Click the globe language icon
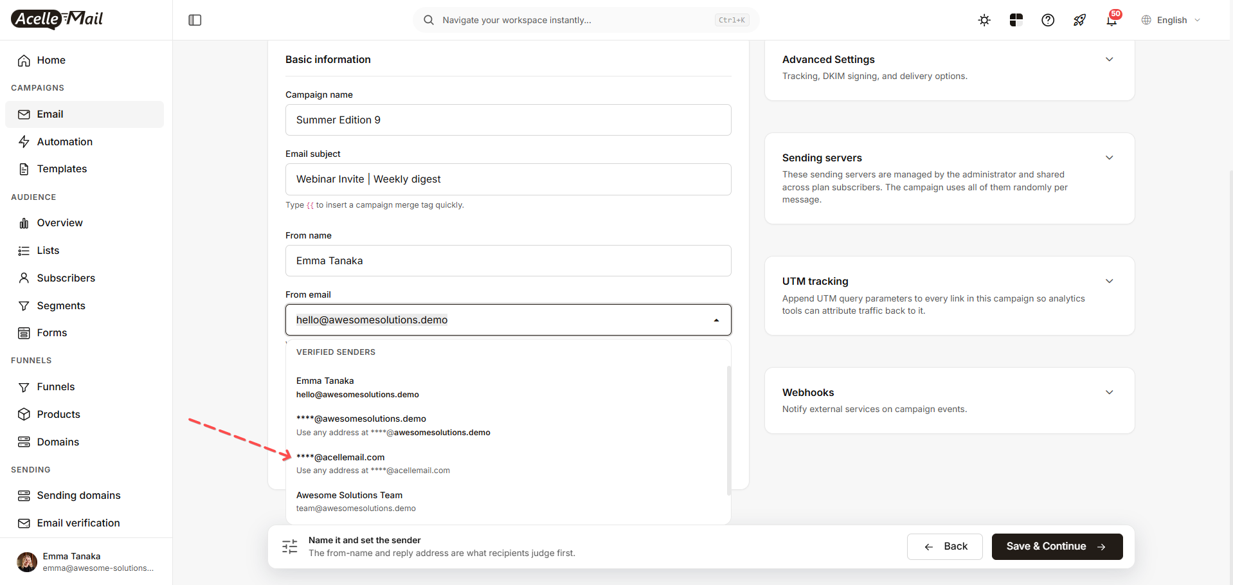The height and width of the screenshot is (585, 1233). [1146, 20]
